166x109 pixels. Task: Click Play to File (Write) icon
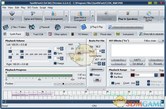tap(149, 13)
